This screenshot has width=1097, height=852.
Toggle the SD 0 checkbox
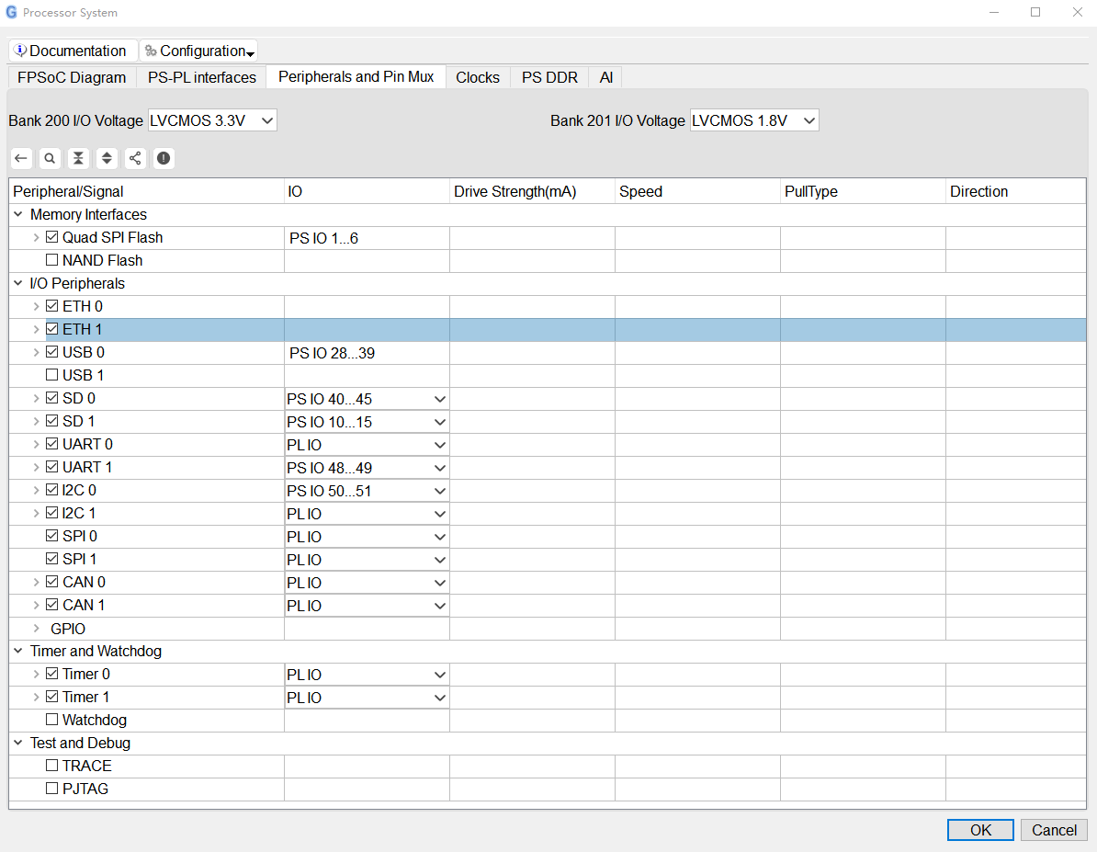[51, 398]
